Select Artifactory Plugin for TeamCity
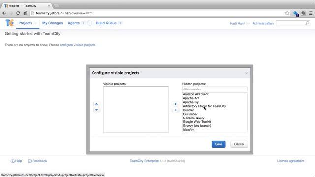 coord(204,106)
